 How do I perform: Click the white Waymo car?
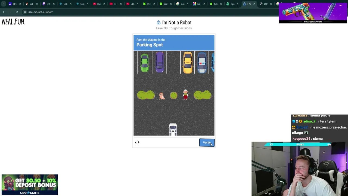click(x=173, y=129)
